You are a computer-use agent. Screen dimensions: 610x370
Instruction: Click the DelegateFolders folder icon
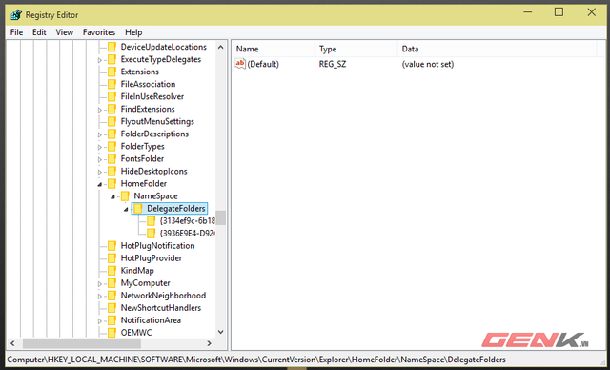point(137,209)
